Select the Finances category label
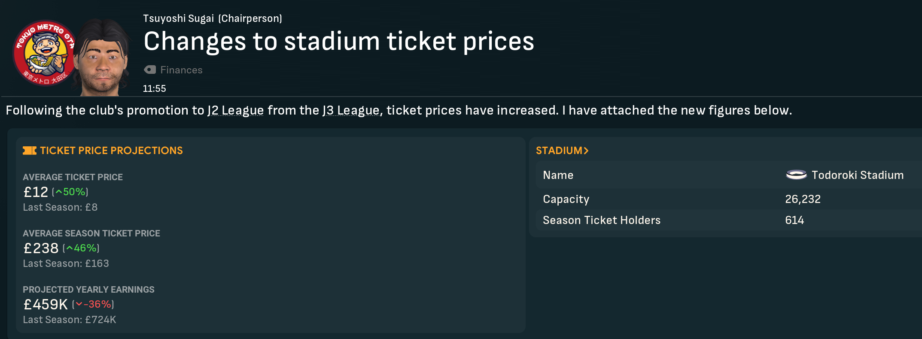The width and height of the screenshot is (922, 339). (181, 70)
